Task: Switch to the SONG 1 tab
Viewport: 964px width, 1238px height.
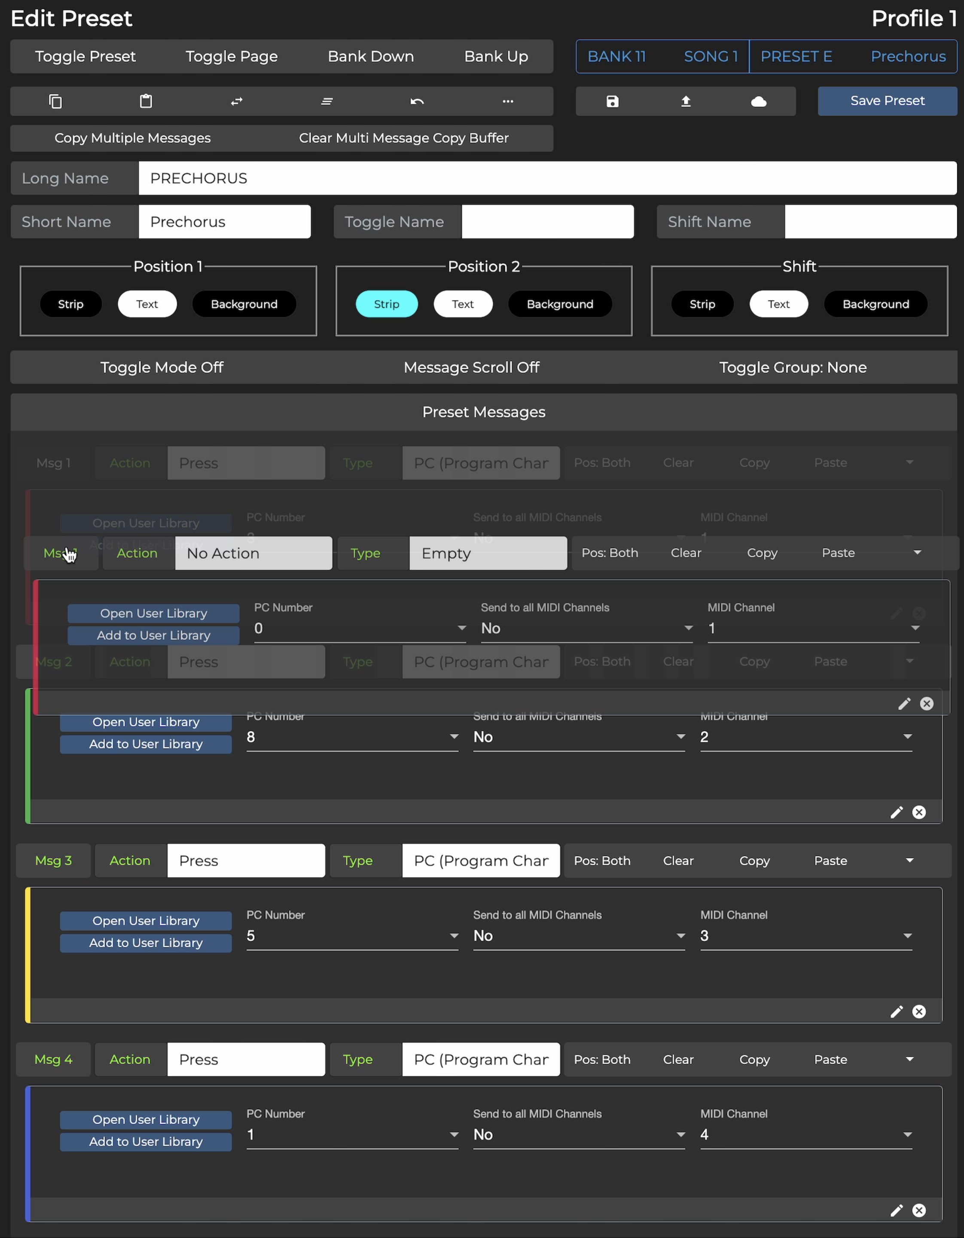Action: point(711,56)
